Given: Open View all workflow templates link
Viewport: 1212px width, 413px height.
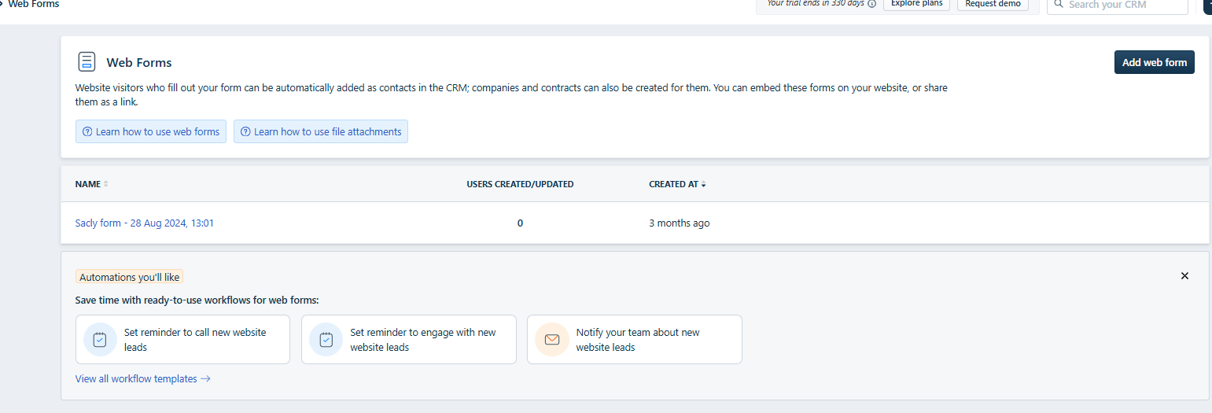Looking at the screenshot, I should [142, 379].
